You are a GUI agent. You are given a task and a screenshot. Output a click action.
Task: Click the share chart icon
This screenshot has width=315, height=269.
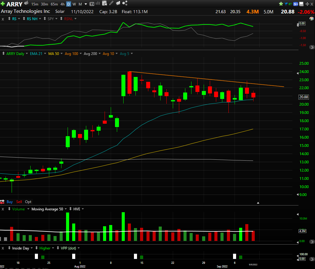click(x=125, y=3)
